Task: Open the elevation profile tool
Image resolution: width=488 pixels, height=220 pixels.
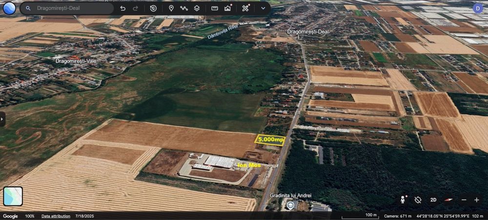Action: point(228,8)
